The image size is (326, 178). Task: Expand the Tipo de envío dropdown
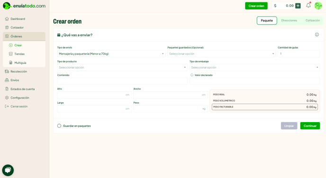[111, 54]
